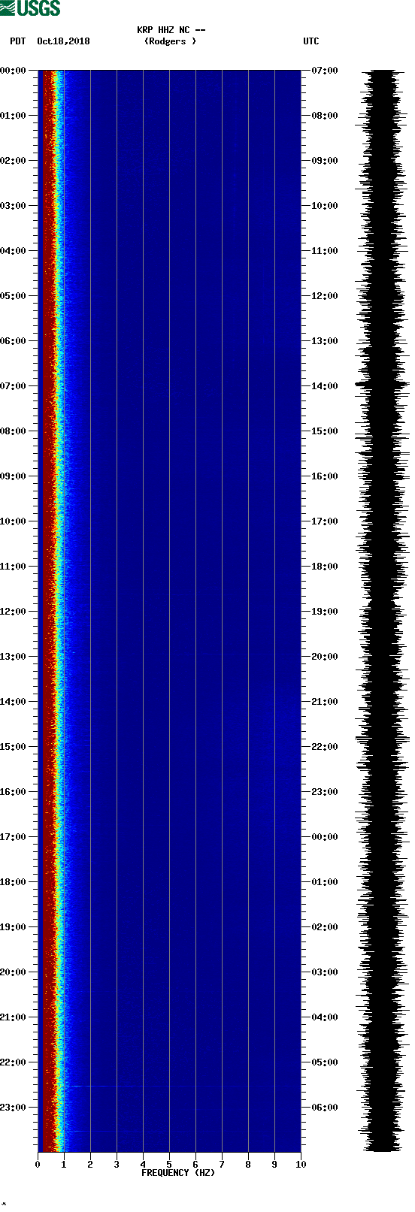Click the UTC time label '10:00'
This screenshot has height=1212, width=415.
(x=325, y=206)
